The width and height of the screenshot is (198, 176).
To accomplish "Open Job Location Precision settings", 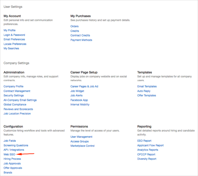I will 17,114.
